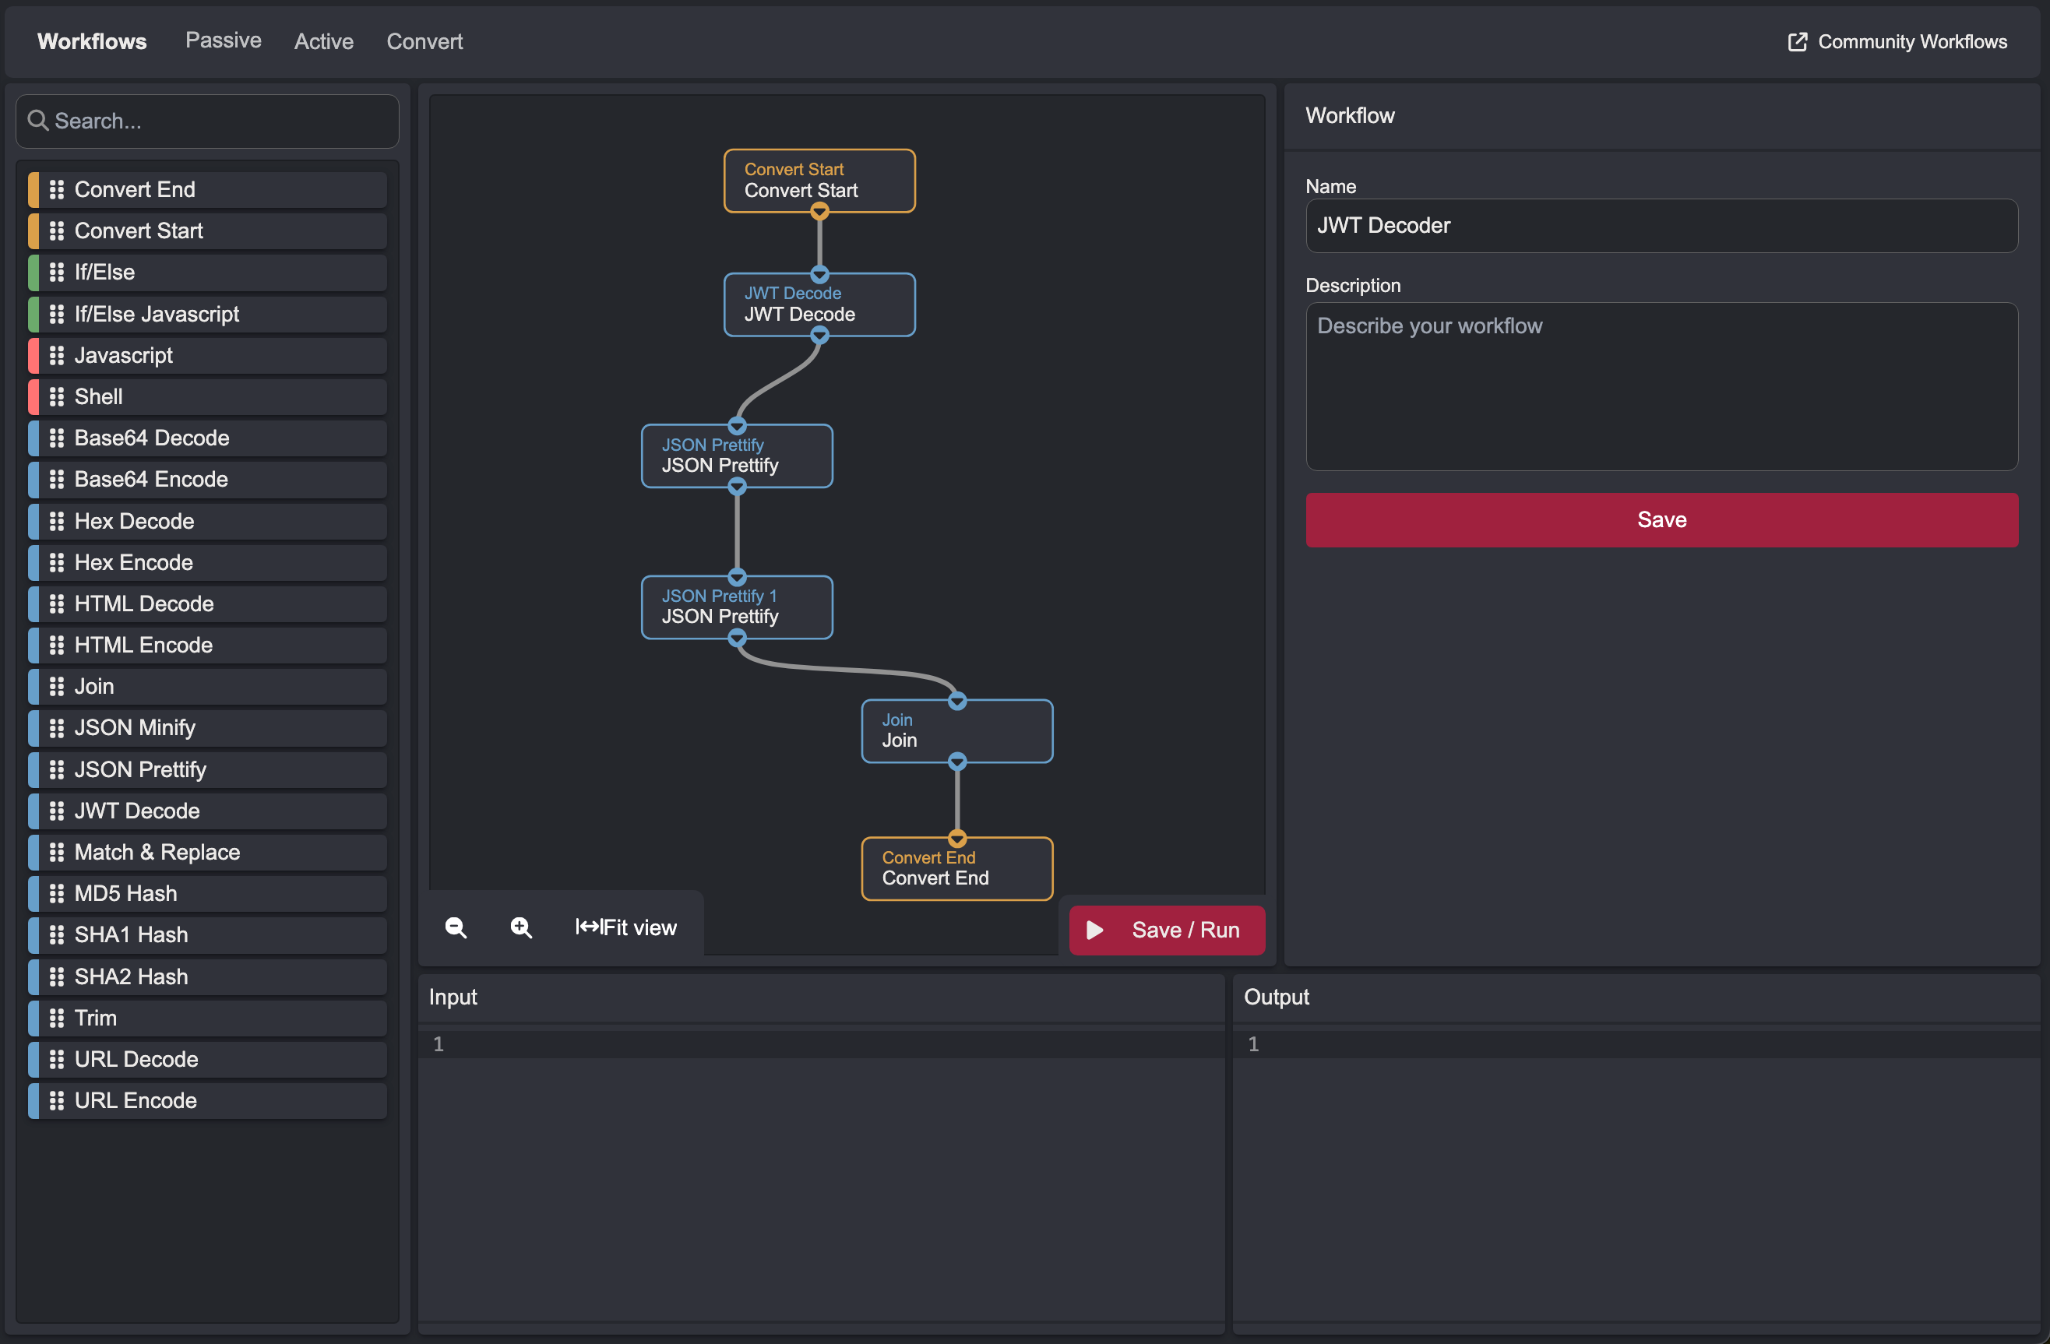Save the JWT Decoder workflow
The height and width of the screenshot is (1344, 2050).
1661,519
